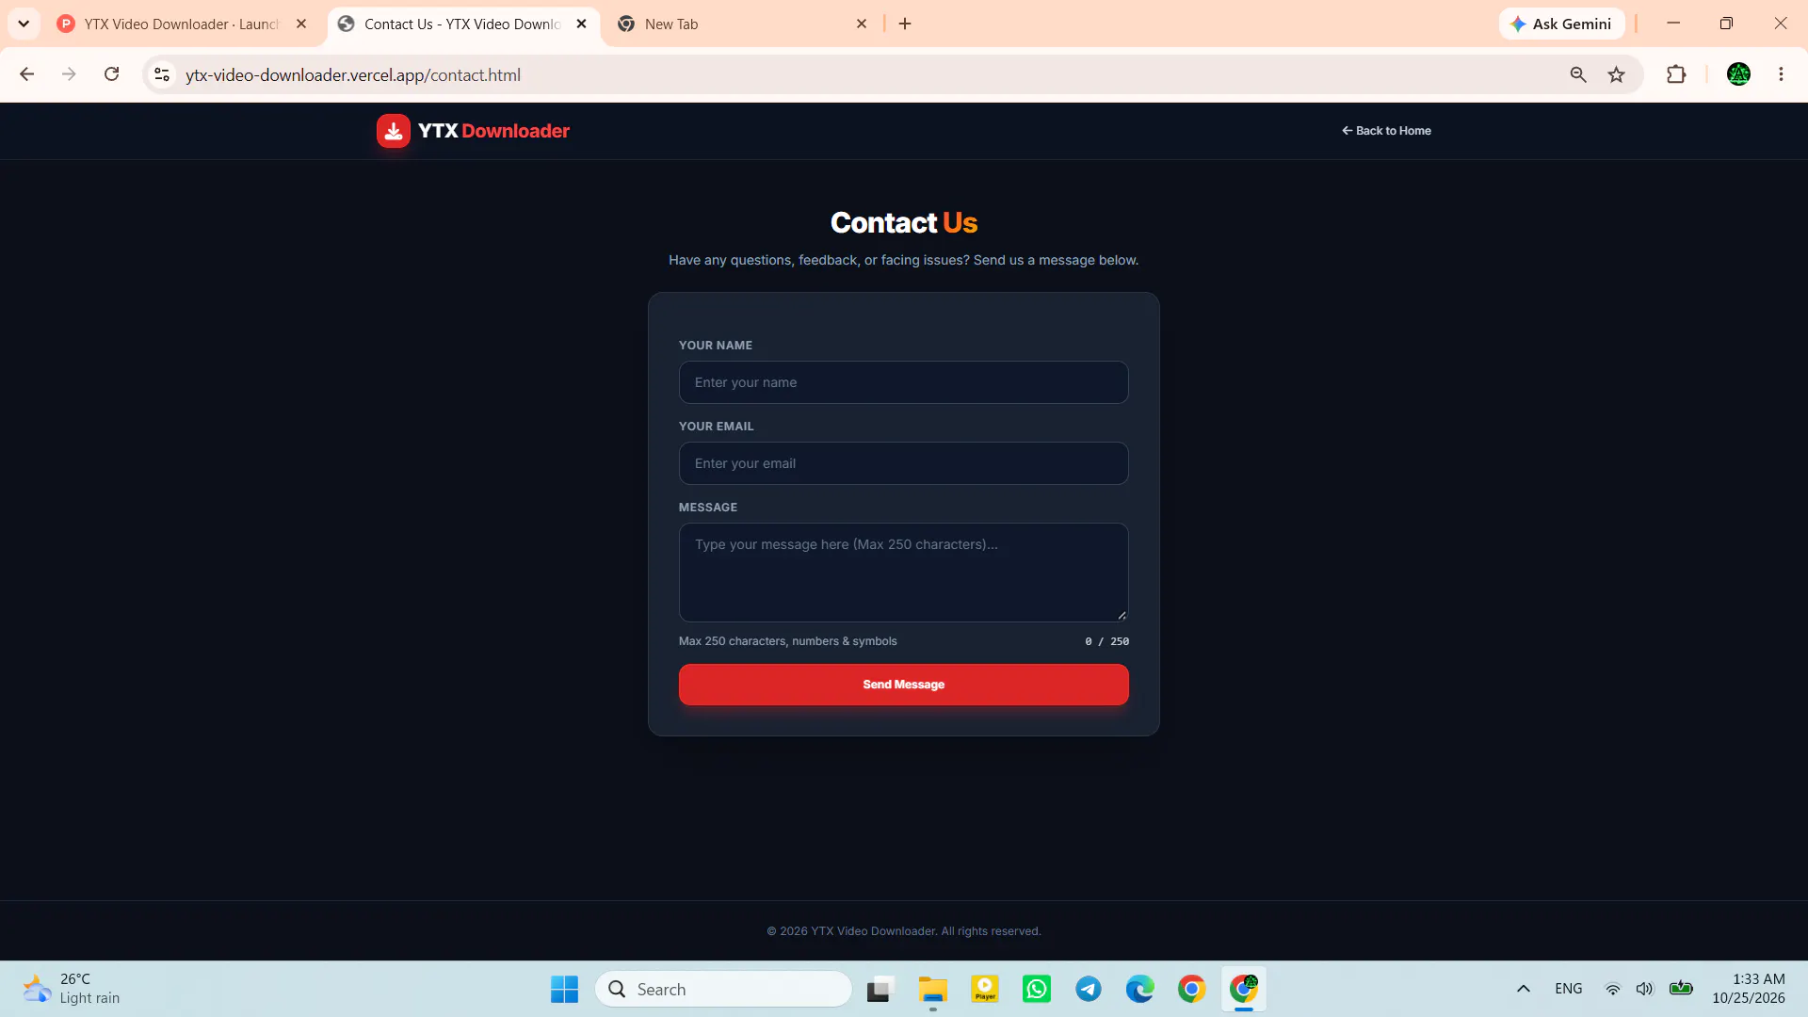
Task: Click the YTX Downloader brand text
Action: [x=493, y=131]
